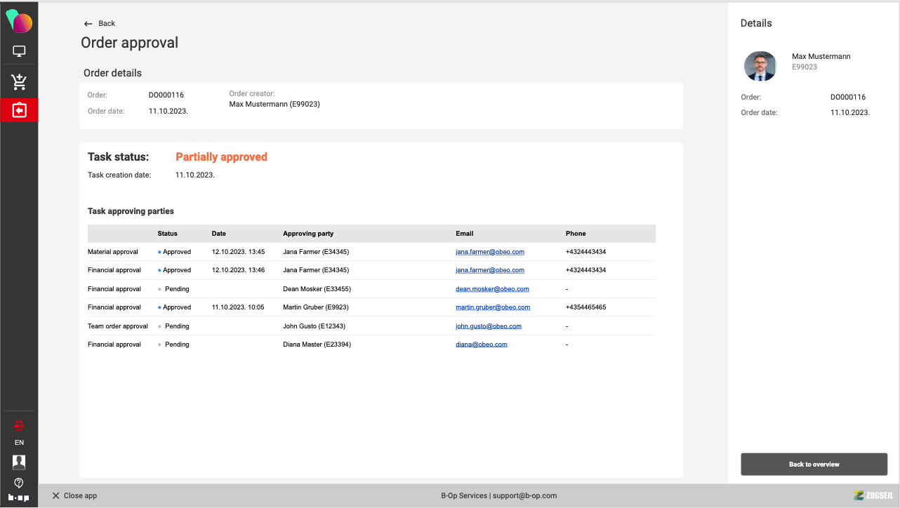Open email link dean.mosker@obeo.com
900x508 pixels.
click(491, 289)
